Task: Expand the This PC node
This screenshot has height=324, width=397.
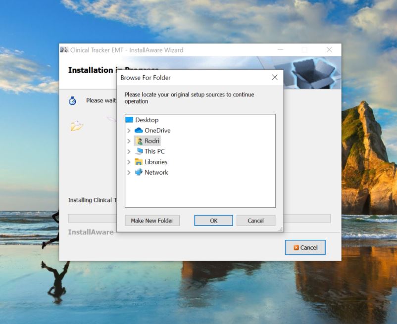Action: [x=129, y=151]
